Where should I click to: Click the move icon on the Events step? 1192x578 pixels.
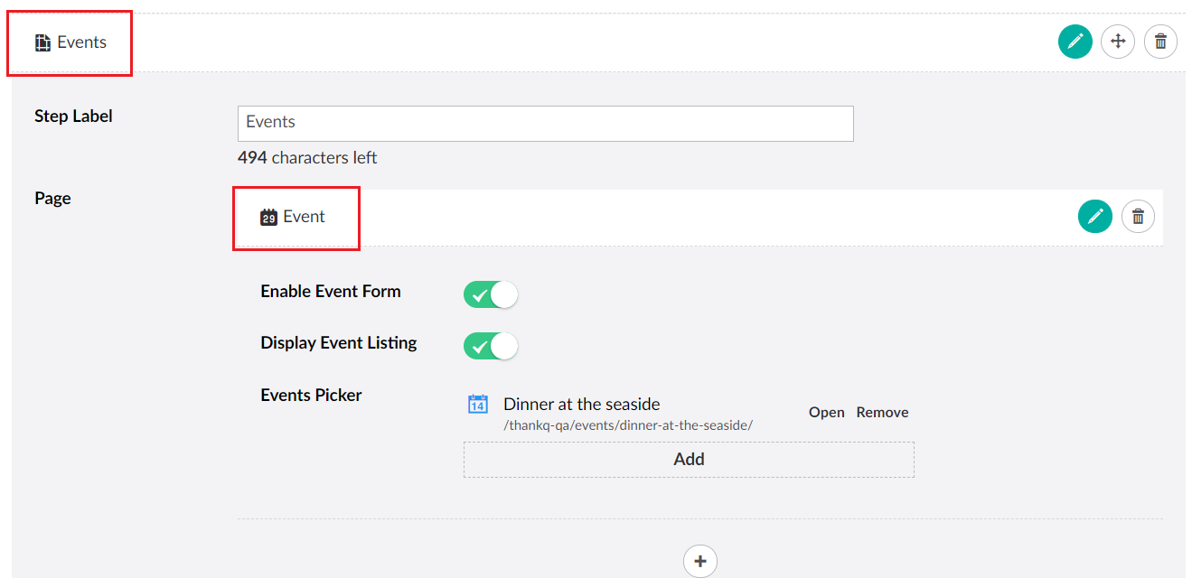(1118, 41)
